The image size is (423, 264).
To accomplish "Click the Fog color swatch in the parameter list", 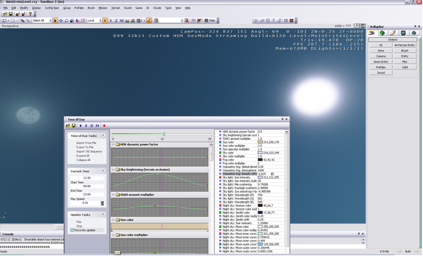I will [260, 160].
